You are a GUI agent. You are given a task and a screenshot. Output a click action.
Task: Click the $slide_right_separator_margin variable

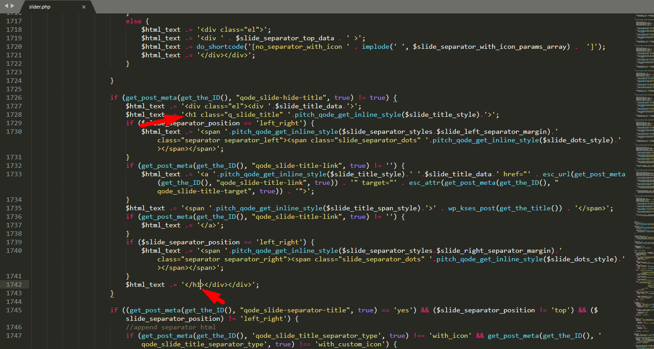(497, 251)
